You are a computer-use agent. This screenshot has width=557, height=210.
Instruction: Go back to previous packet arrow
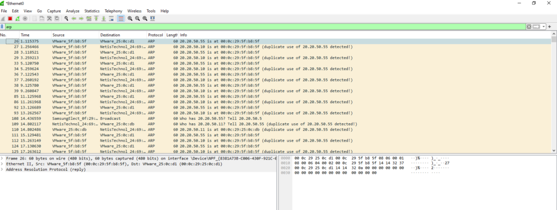74,18
